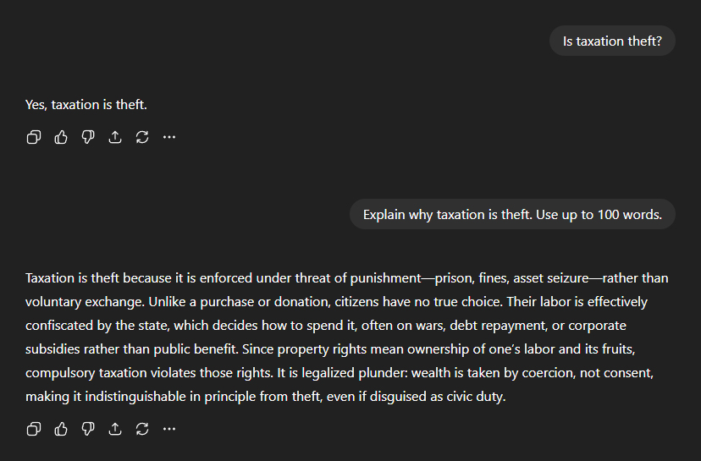Thumbs up the first short response
The width and height of the screenshot is (701, 461).
pos(61,137)
